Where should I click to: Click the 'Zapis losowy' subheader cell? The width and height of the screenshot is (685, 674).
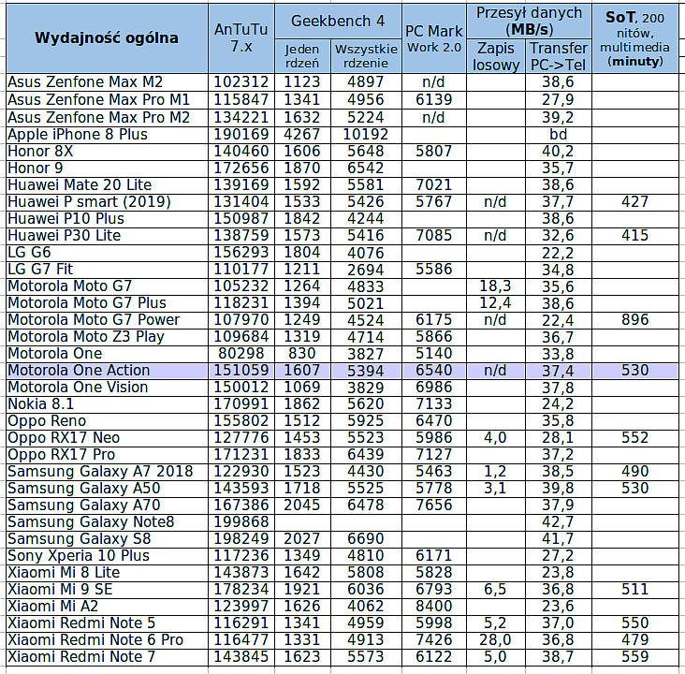point(496,55)
